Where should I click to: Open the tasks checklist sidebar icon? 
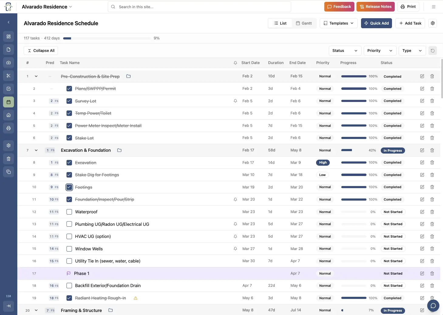8,89
